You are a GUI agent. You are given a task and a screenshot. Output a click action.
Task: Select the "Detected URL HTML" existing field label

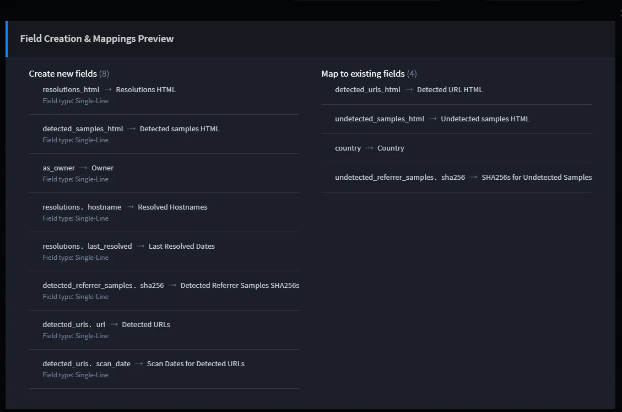[450, 90]
